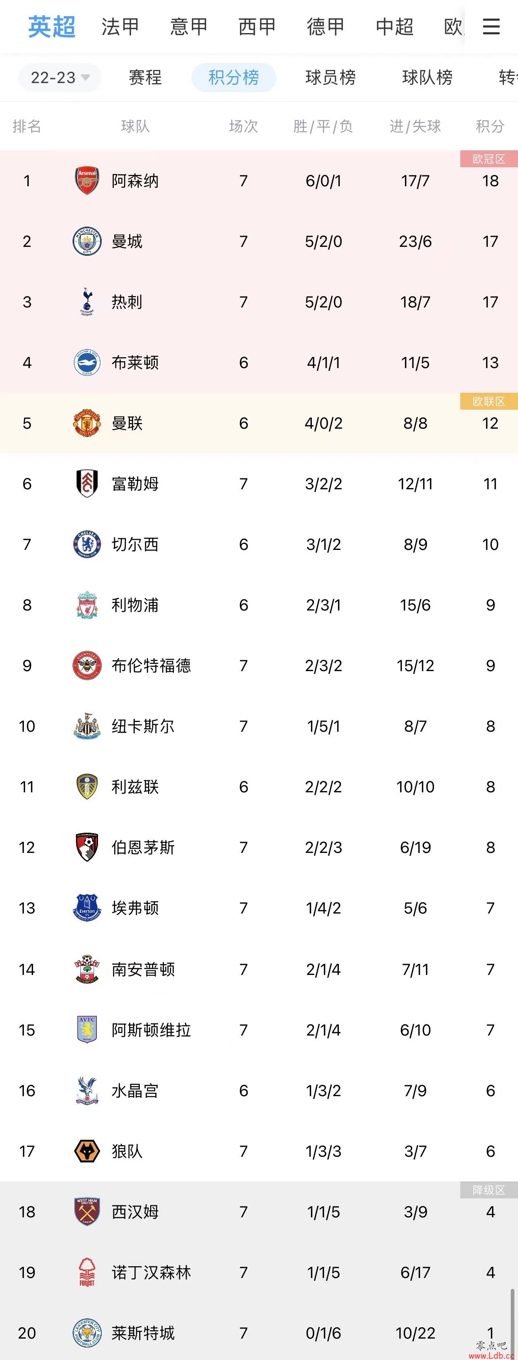Switch to the 西甲 league tab
518x1360 pixels.
point(257,26)
